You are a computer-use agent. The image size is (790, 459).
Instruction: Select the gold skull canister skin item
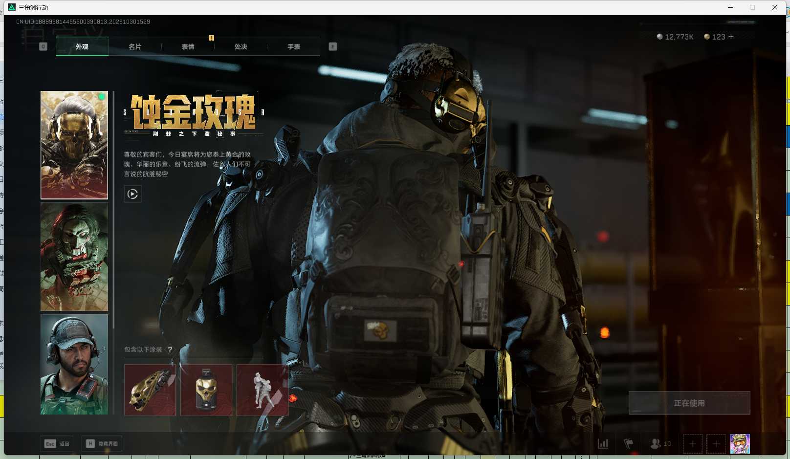[206, 390]
